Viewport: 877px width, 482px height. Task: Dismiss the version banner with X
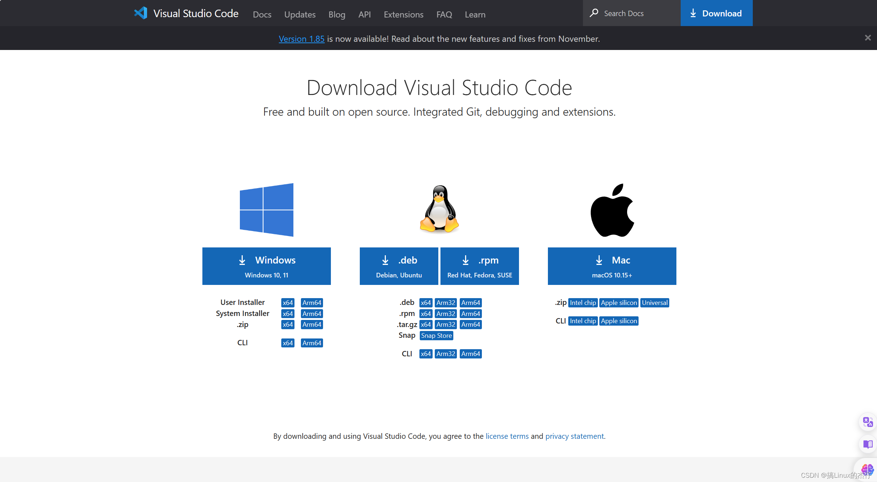[x=868, y=38]
